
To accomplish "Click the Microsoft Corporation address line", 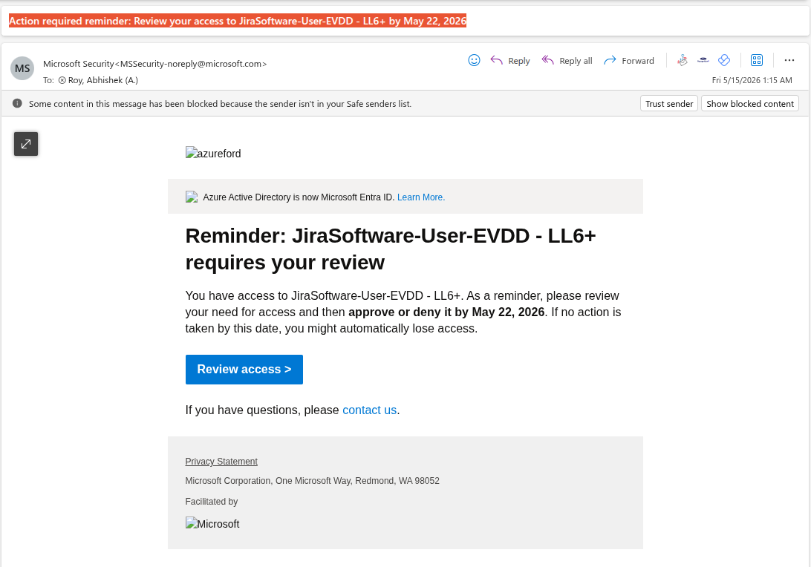I will [313, 481].
